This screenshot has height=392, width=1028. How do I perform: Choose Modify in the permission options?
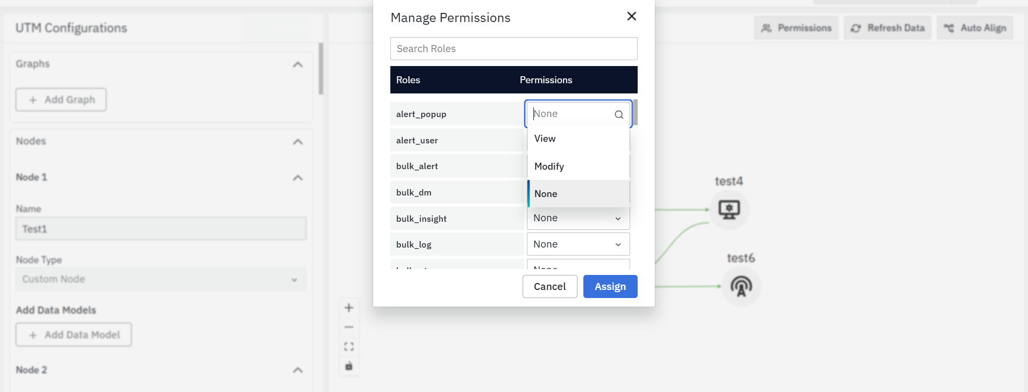click(578, 166)
